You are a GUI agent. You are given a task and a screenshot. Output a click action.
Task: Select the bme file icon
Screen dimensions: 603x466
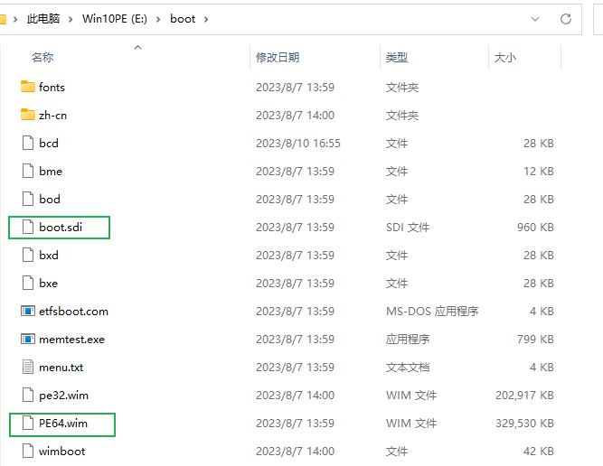click(28, 171)
